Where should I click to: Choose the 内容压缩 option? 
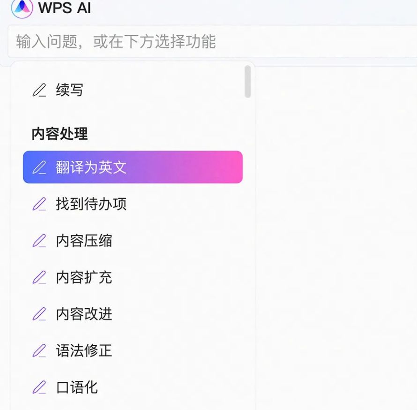84,241
